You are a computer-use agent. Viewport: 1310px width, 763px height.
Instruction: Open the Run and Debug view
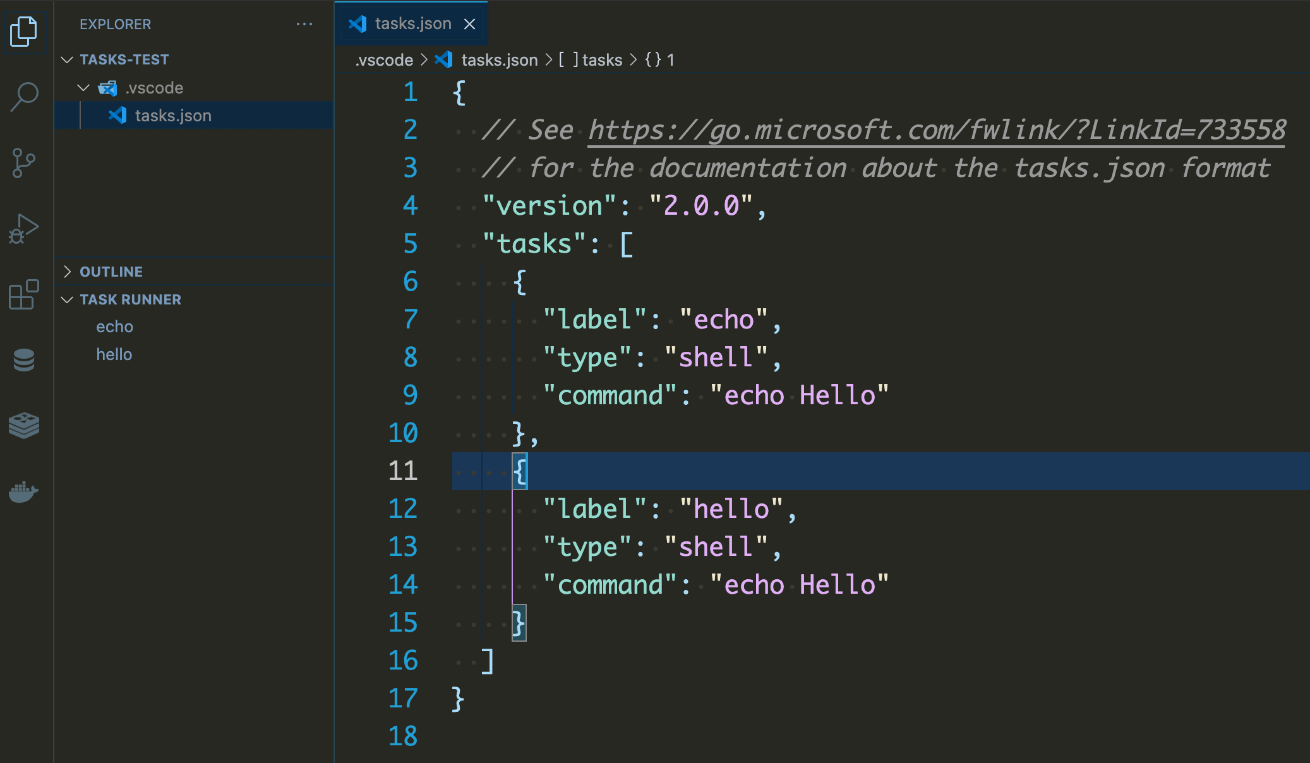coord(24,229)
